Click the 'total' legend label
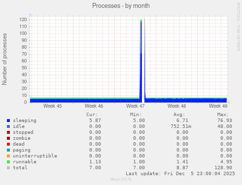Screen dimensions: 242x185 tap(20, 168)
